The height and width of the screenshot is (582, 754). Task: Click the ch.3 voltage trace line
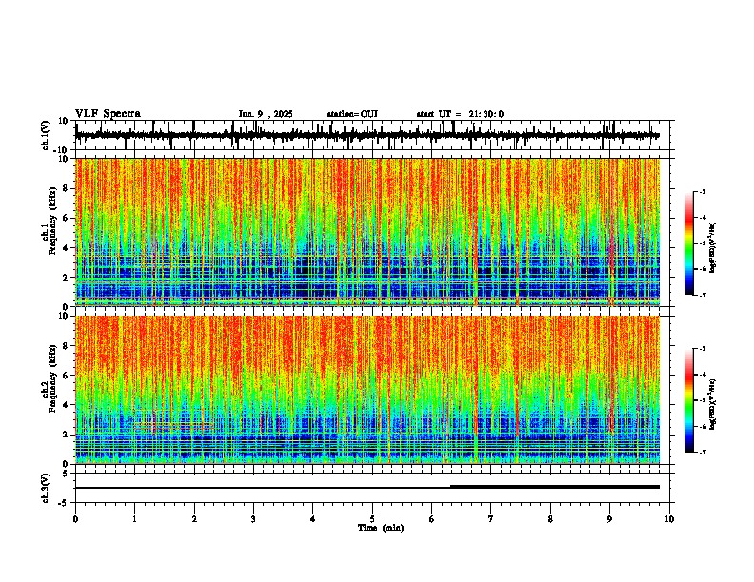click(x=367, y=488)
